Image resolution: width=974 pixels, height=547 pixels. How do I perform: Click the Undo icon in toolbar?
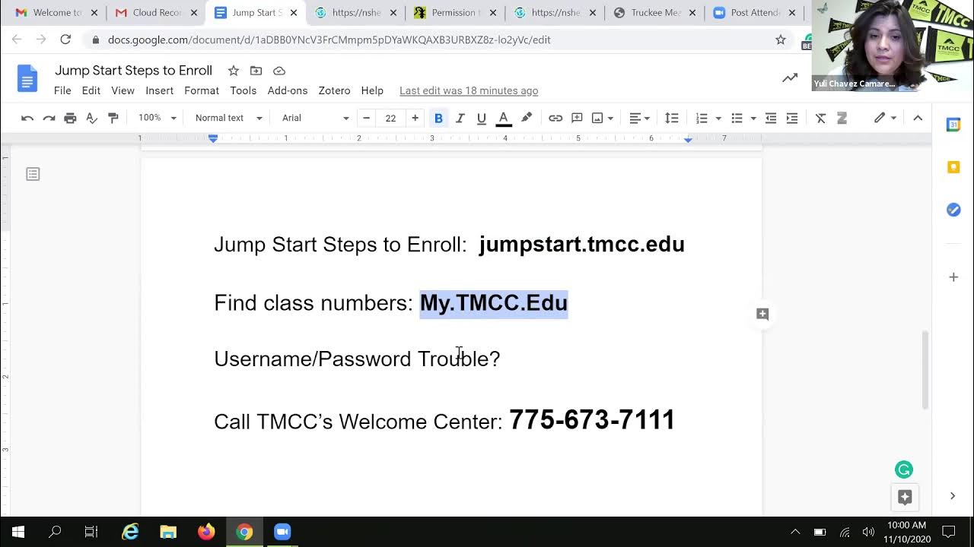pos(27,118)
